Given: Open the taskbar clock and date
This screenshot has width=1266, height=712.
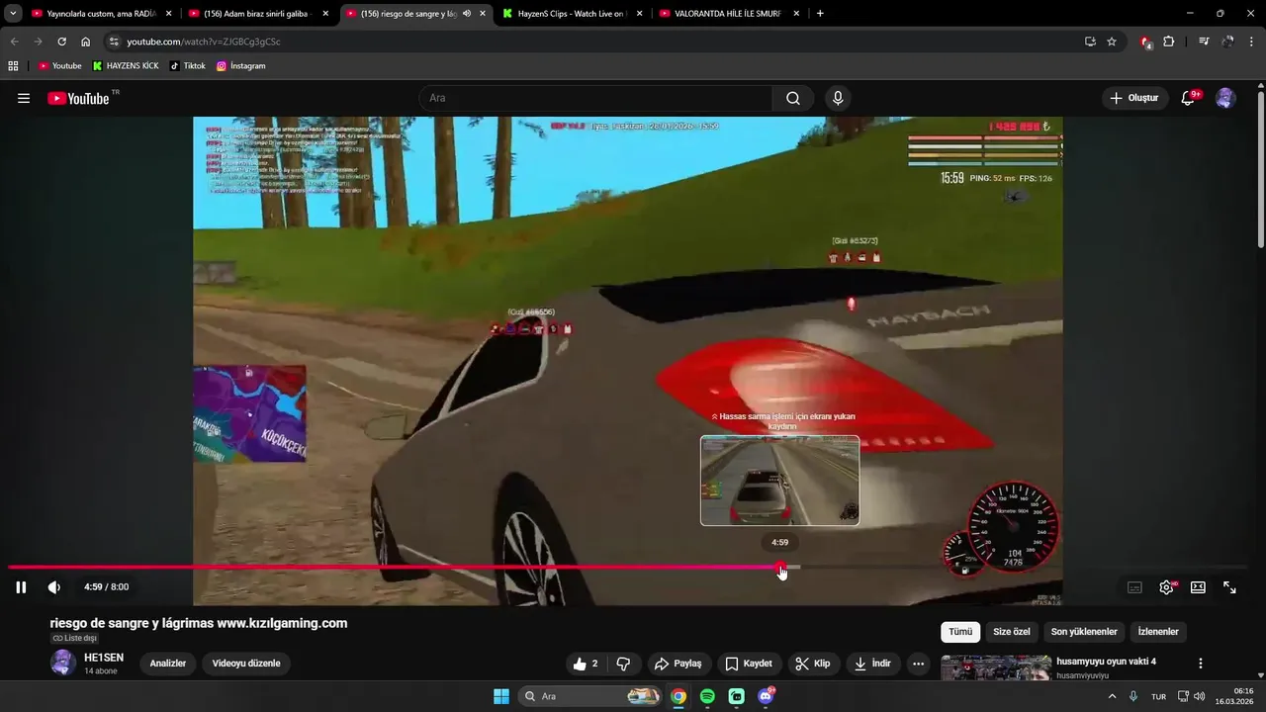Looking at the screenshot, I should 1235,696.
